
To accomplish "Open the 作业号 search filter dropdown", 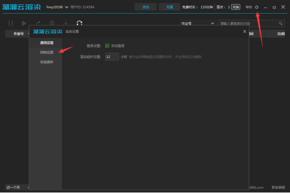I will pos(198,24).
